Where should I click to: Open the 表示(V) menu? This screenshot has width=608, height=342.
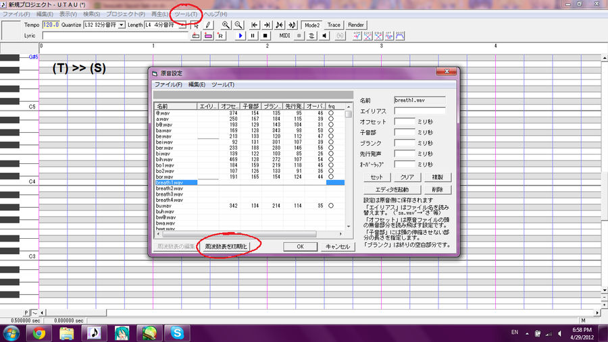[68, 14]
